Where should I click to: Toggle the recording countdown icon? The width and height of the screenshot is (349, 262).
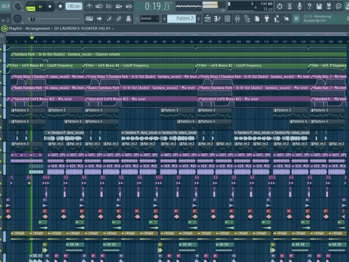tap(109, 6)
